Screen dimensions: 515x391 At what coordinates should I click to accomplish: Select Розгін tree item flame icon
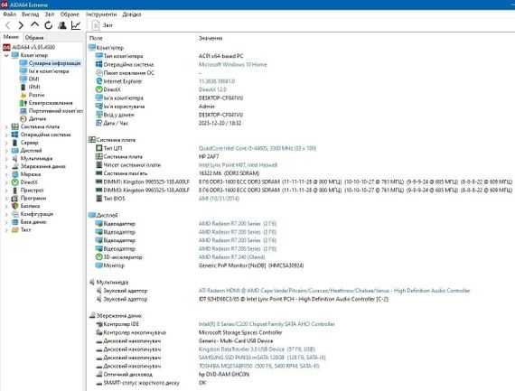23,95
